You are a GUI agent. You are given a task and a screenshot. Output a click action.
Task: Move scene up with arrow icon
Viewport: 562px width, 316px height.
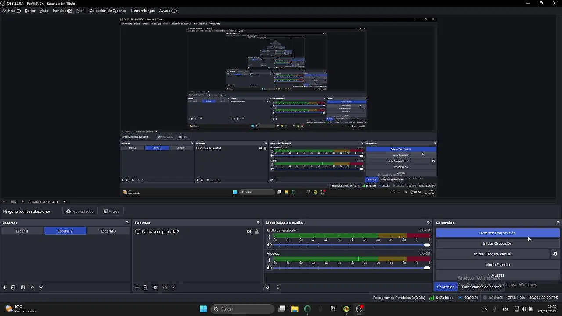pyautogui.click(x=32, y=287)
